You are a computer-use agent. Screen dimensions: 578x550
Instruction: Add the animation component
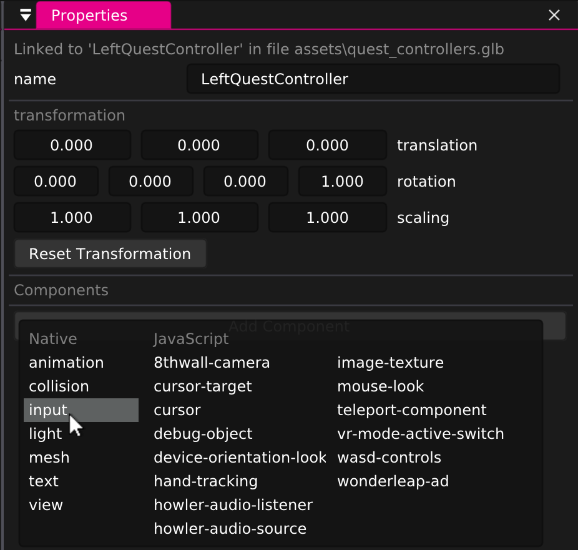(66, 362)
